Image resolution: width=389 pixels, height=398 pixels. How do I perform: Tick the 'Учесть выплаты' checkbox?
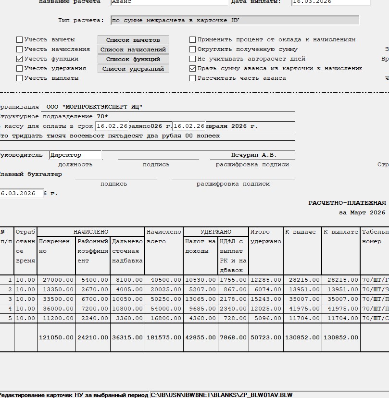[20, 78]
